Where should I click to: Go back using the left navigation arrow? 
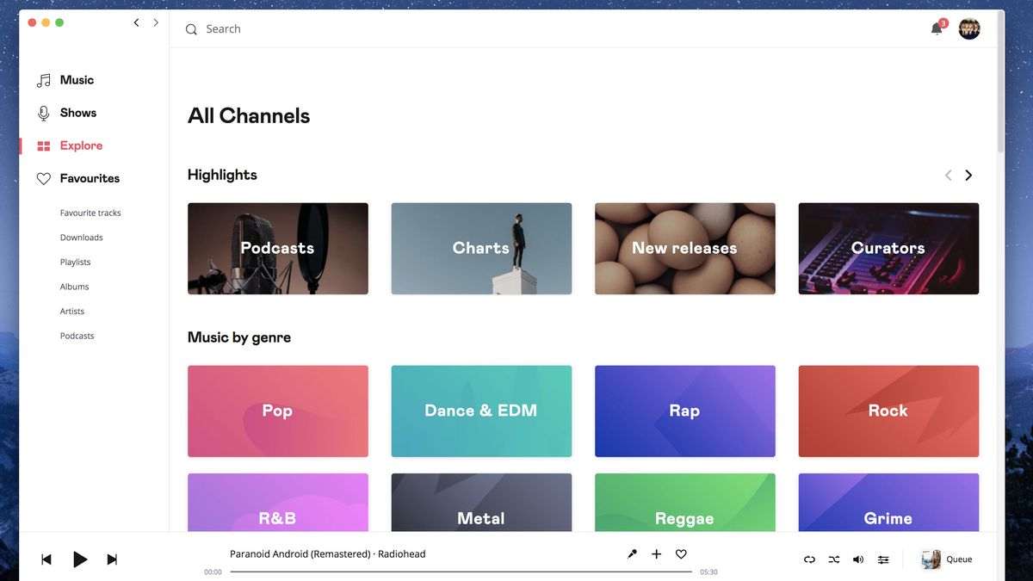[x=135, y=22]
